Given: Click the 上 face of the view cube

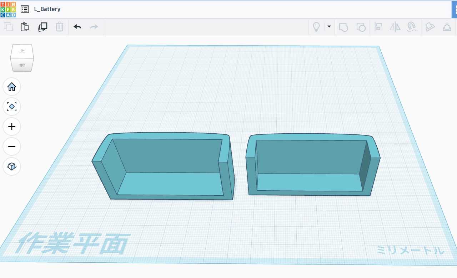Looking at the screenshot, I should pyautogui.click(x=22, y=51).
